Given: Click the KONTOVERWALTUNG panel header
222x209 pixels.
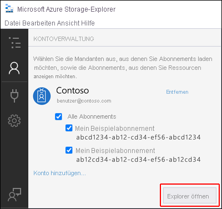Looking at the screenshot, I should click(x=64, y=39).
